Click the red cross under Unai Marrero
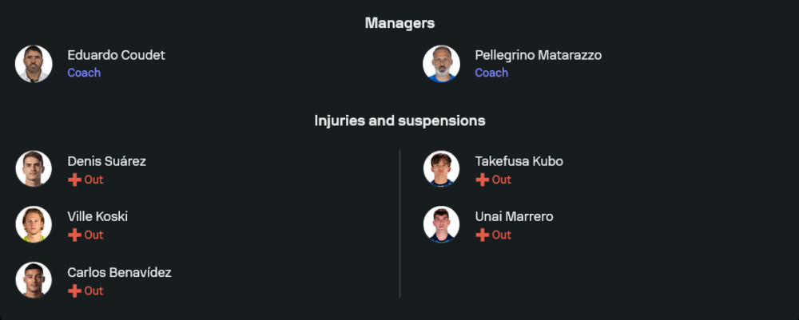The height and width of the screenshot is (320, 799). 482,235
